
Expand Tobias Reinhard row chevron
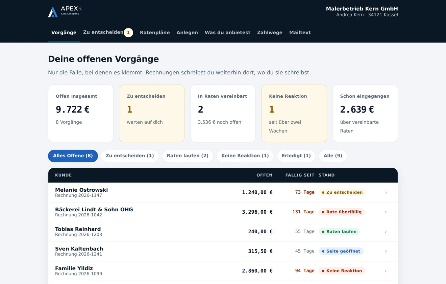tap(386, 232)
